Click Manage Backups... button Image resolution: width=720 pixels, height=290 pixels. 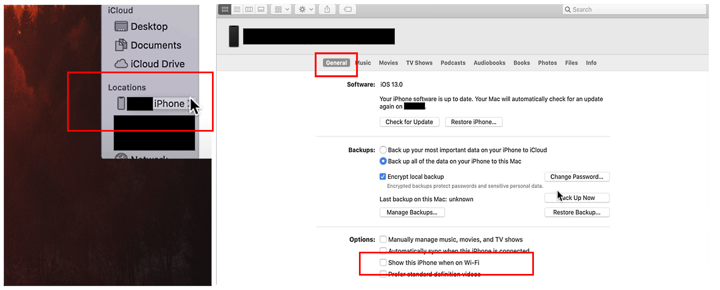tap(412, 212)
